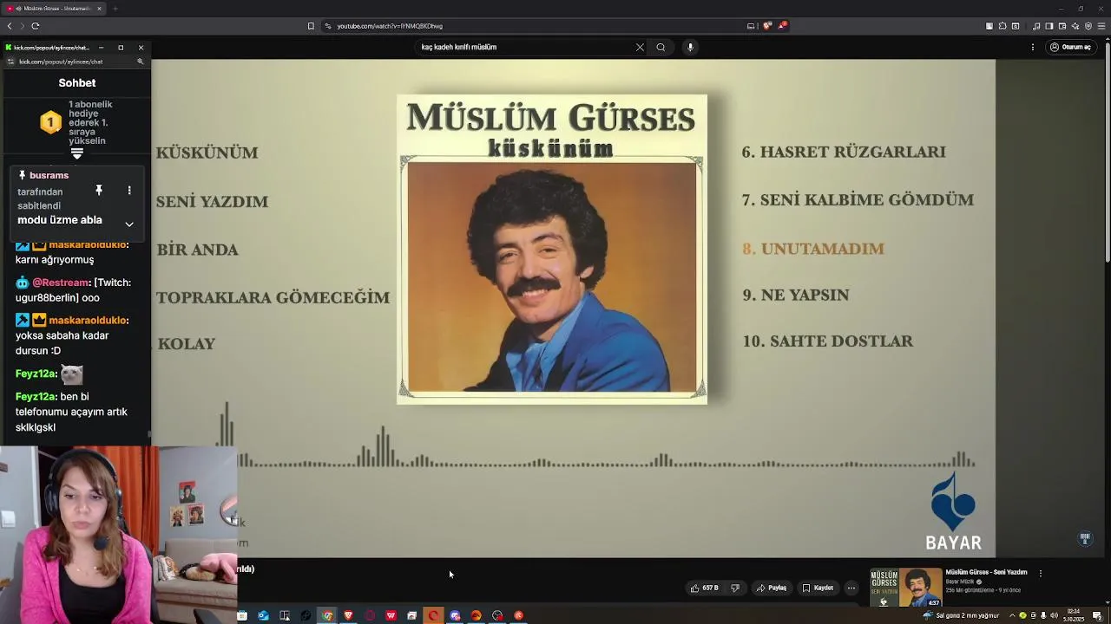The image size is (1111, 624).
Task: Open Müslüm Gürses - Seni Yazdım title link
Action: [x=986, y=572]
